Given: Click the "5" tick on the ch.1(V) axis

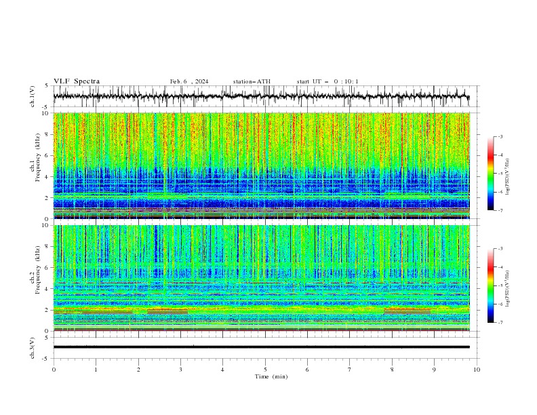Looking at the screenshot, I should [x=47, y=86].
